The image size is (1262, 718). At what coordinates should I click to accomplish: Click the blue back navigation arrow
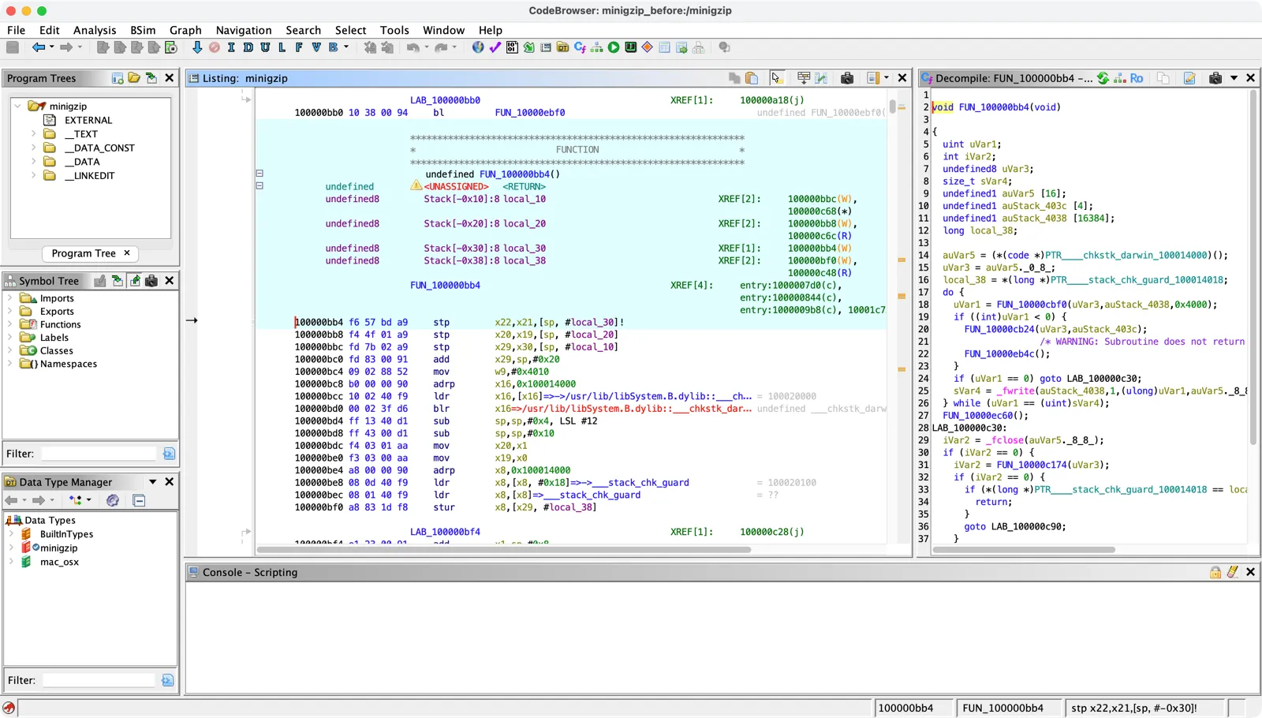click(x=38, y=47)
